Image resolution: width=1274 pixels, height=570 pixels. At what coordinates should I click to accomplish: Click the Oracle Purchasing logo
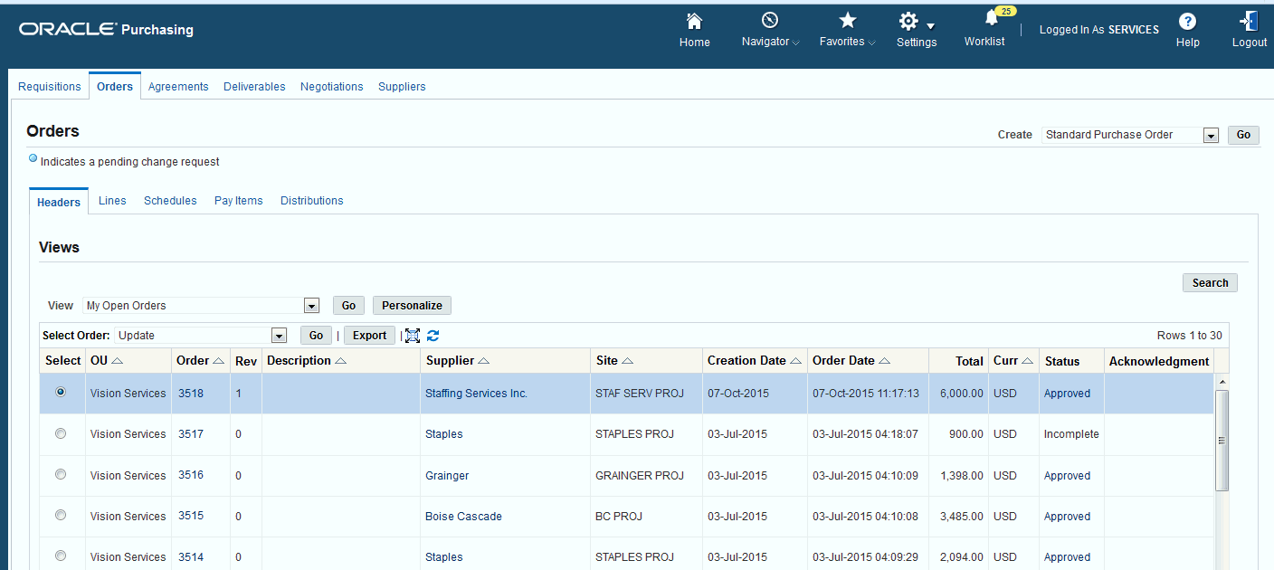click(x=106, y=29)
